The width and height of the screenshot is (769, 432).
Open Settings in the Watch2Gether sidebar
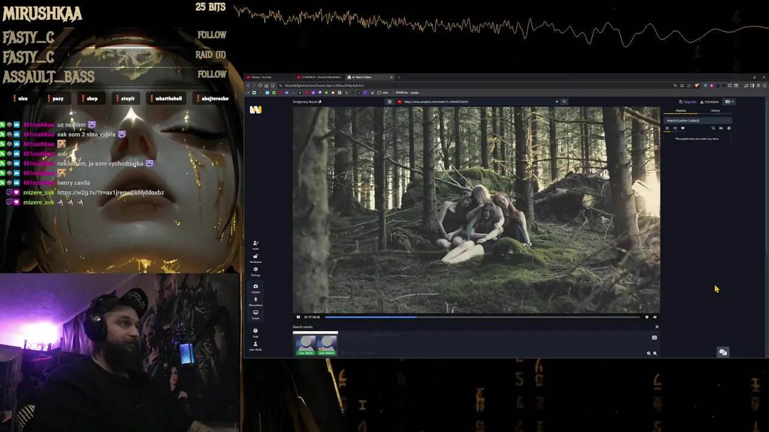coord(255,271)
